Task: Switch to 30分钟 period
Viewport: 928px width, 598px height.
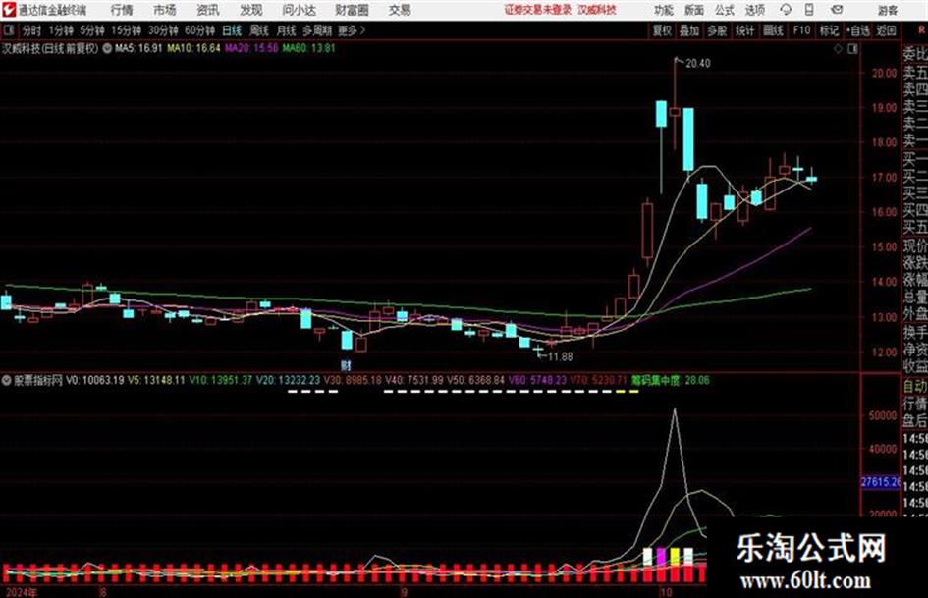Action: point(163,30)
